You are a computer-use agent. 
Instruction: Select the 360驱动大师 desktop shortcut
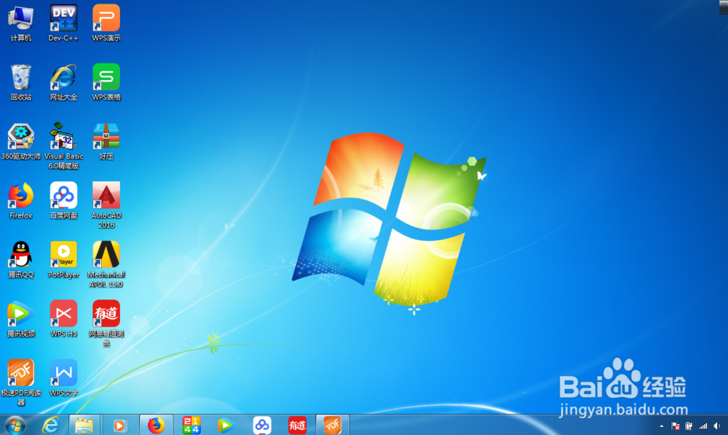click(x=21, y=142)
